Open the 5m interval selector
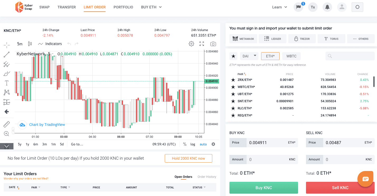The height and width of the screenshot is (196, 377). [x=20, y=44]
